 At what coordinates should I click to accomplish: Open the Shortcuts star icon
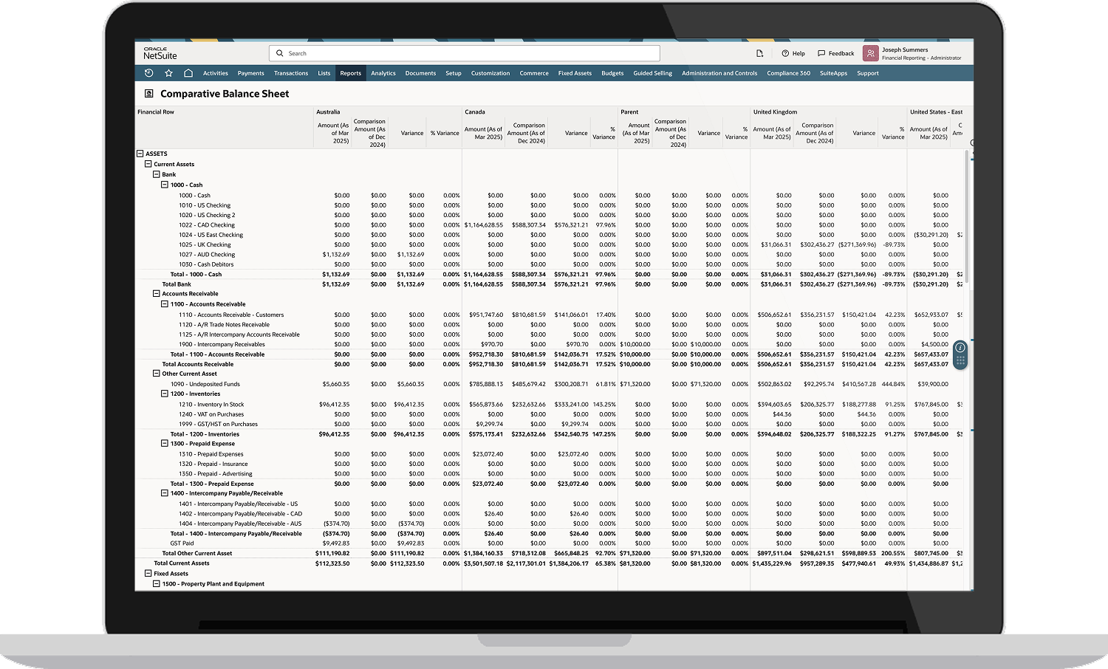click(x=168, y=73)
